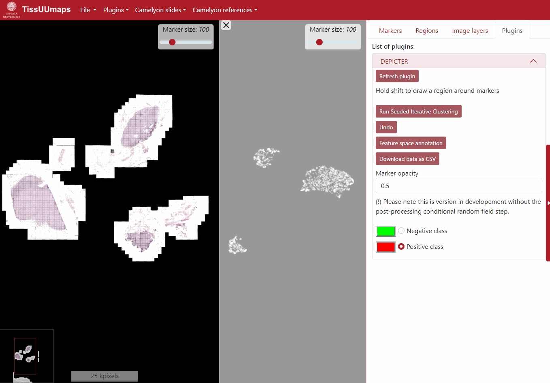The width and height of the screenshot is (550, 383).
Task: Collapse the DEPICTER plugin chevron
Action: [533, 61]
